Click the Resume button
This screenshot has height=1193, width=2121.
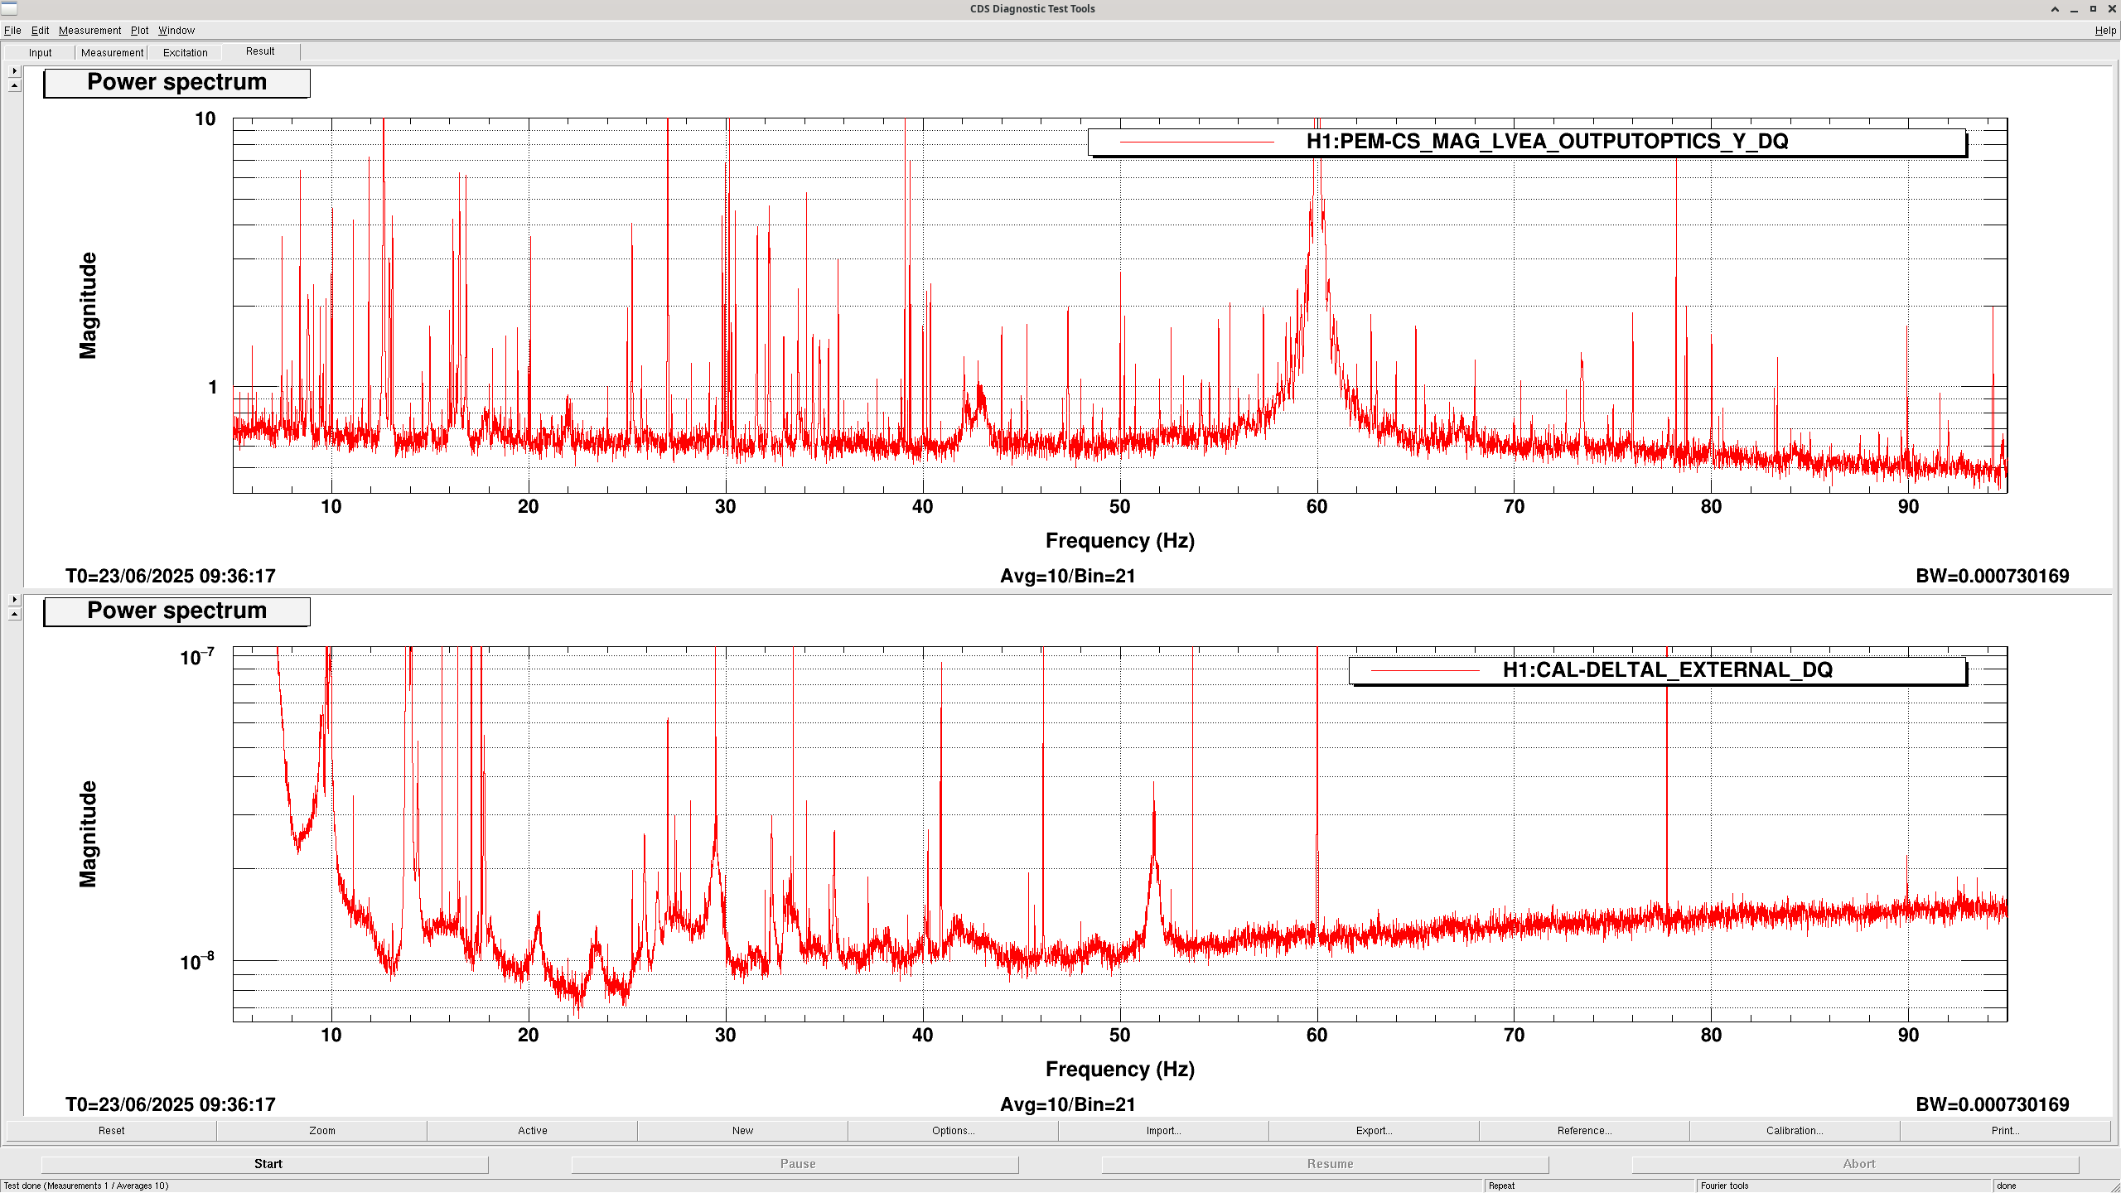pos(1326,1164)
